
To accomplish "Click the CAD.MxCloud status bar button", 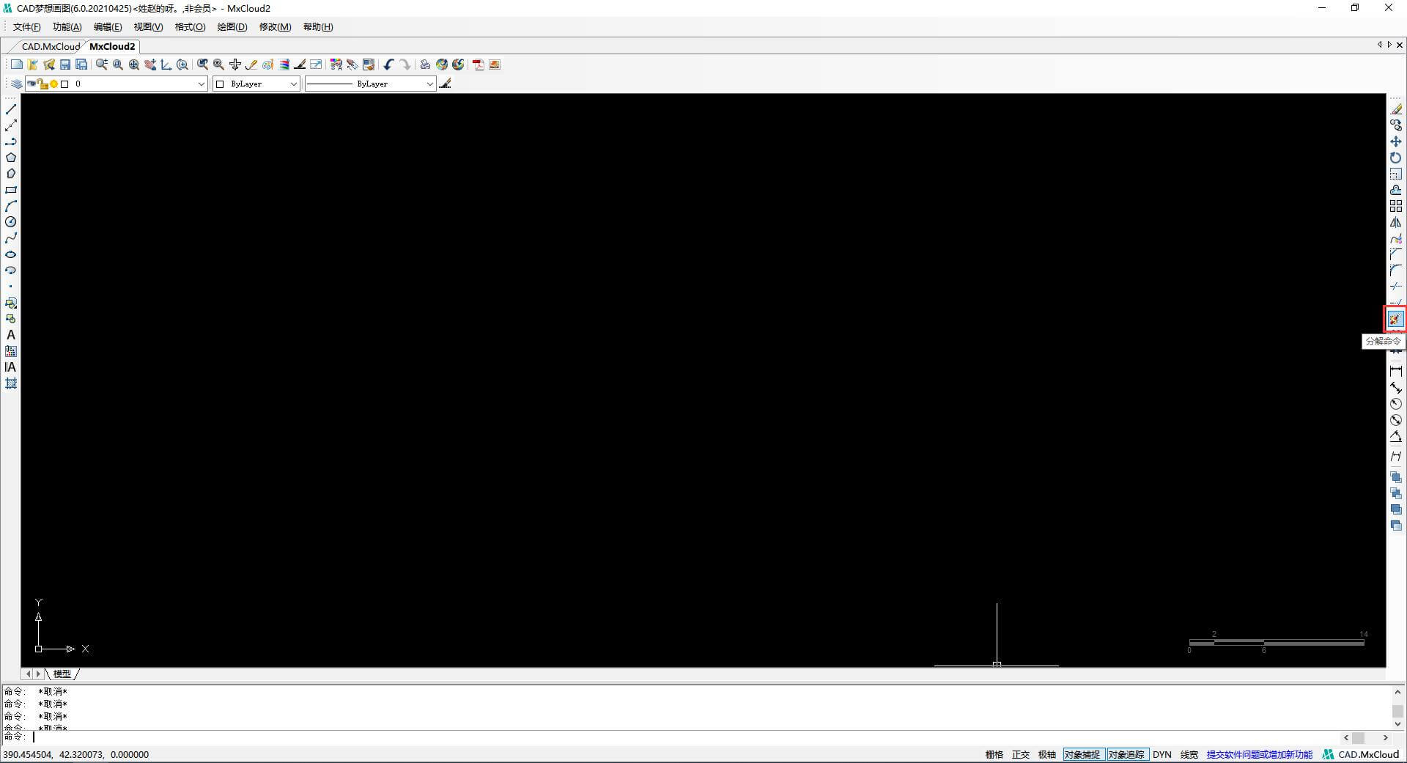I will pos(1361,754).
